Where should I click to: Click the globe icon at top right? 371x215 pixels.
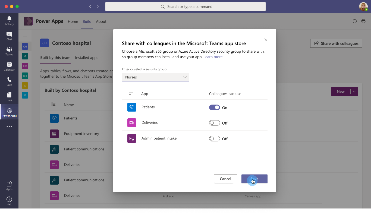[363, 21]
